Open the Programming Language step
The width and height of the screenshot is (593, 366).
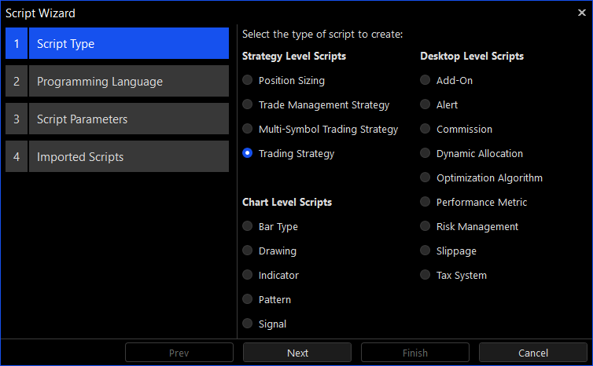(x=117, y=82)
